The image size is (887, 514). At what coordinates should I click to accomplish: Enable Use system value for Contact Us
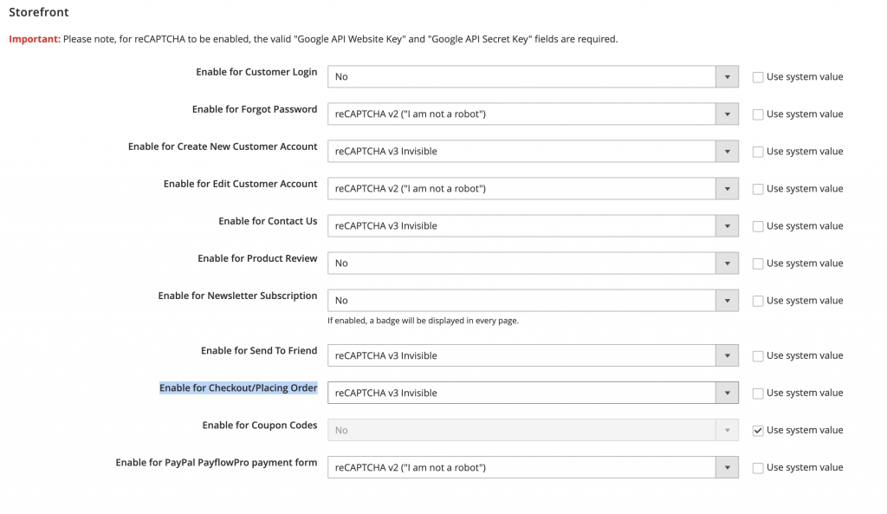[758, 226]
